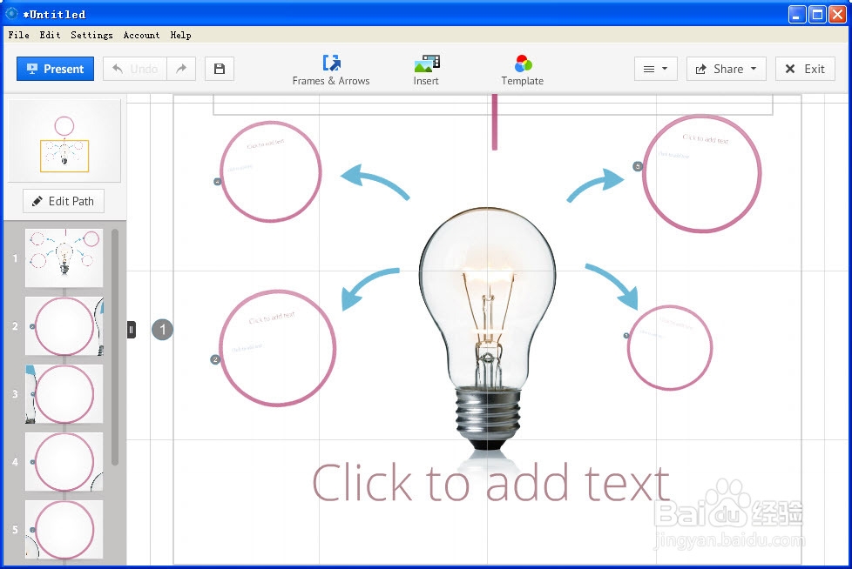Image resolution: width=852 pixels, height=569 pixels.
Task: Click placeholder text in lower-left circle
Action: click(x=272, y=318)
